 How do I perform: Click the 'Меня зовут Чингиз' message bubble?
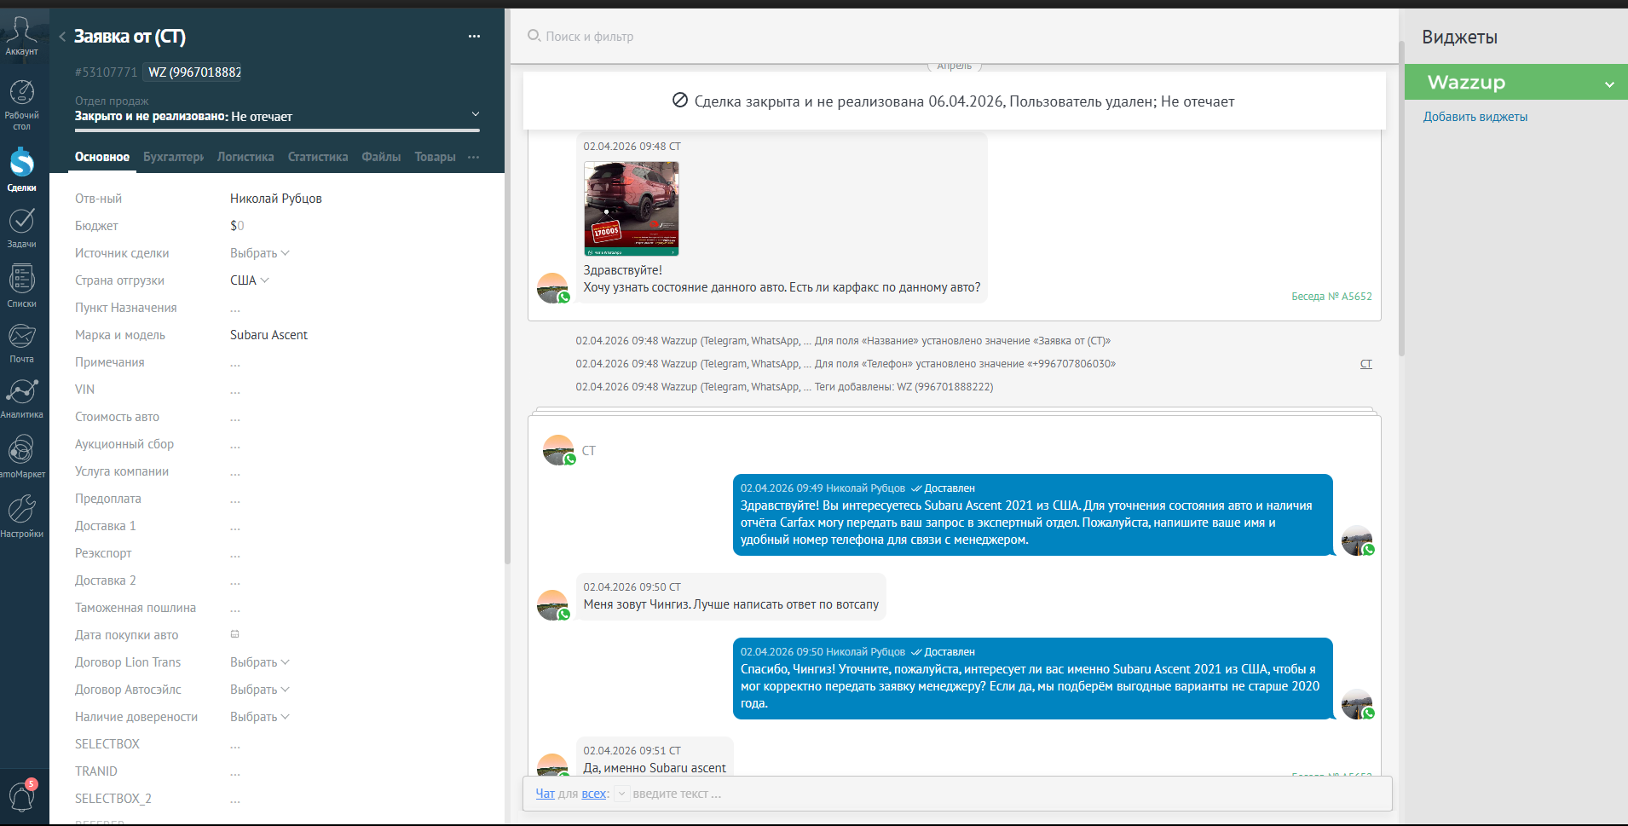730,597
